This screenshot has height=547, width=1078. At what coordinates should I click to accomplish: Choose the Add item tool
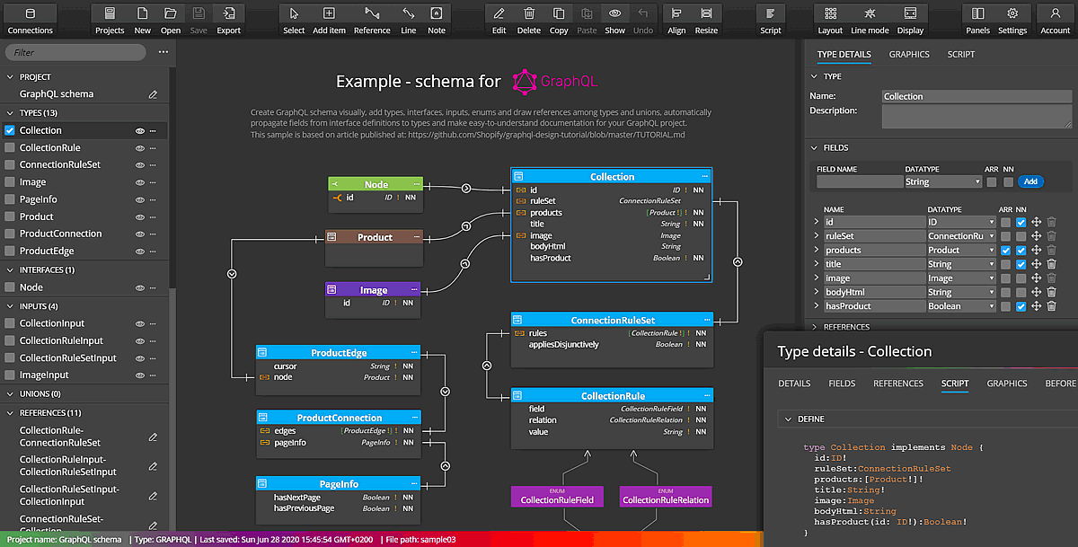(x=329, y=21)
